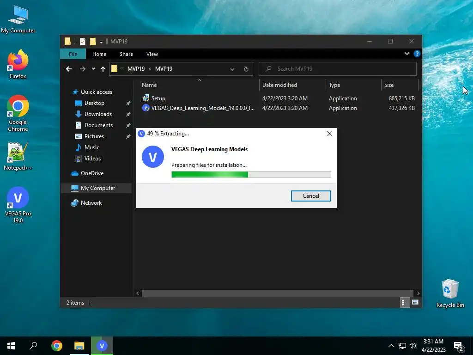Image resolution: width=473 pixels, height=355 pixels.
Task: Select the VEGAS installer taskbar icon
Action: pos(102,346)
